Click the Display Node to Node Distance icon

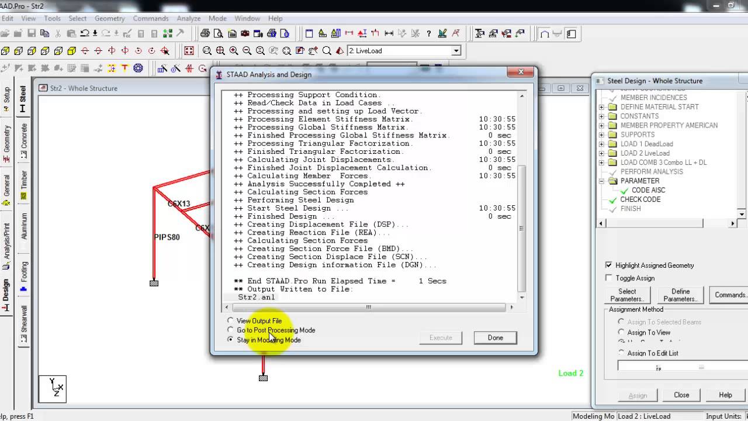pyautogui.click(x=389, y=33)
